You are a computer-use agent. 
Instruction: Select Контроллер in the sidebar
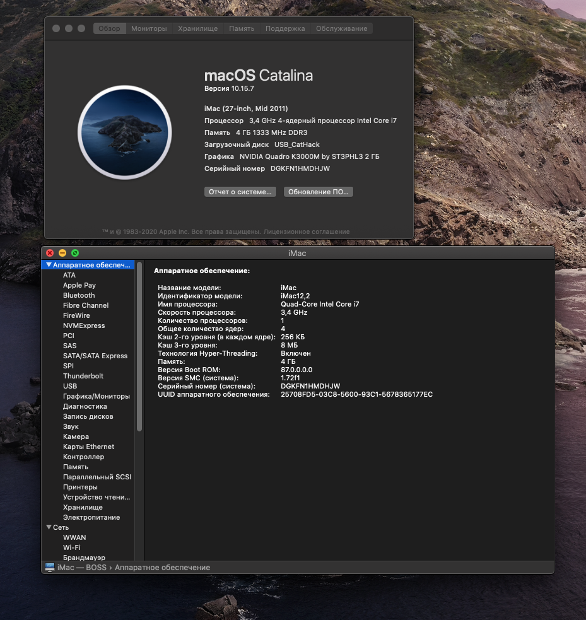tap(83, 457)
